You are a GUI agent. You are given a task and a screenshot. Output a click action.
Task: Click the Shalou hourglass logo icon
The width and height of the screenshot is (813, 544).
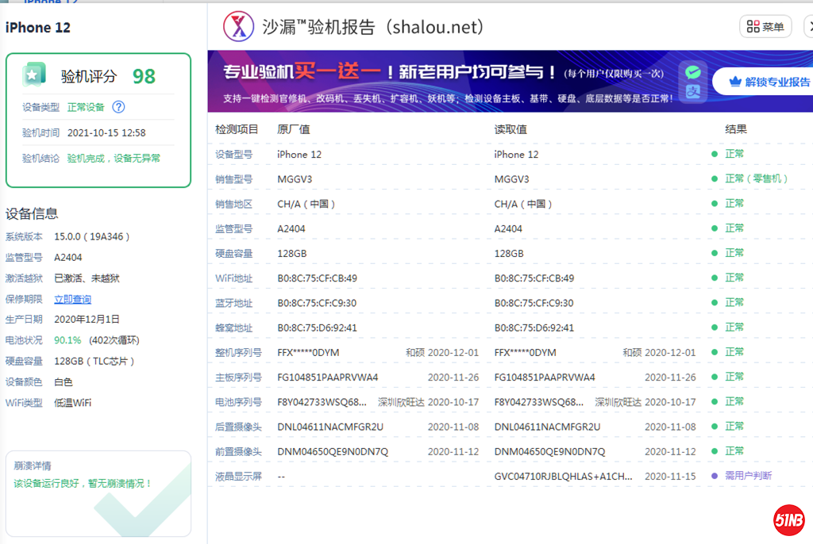click(238, 26)
